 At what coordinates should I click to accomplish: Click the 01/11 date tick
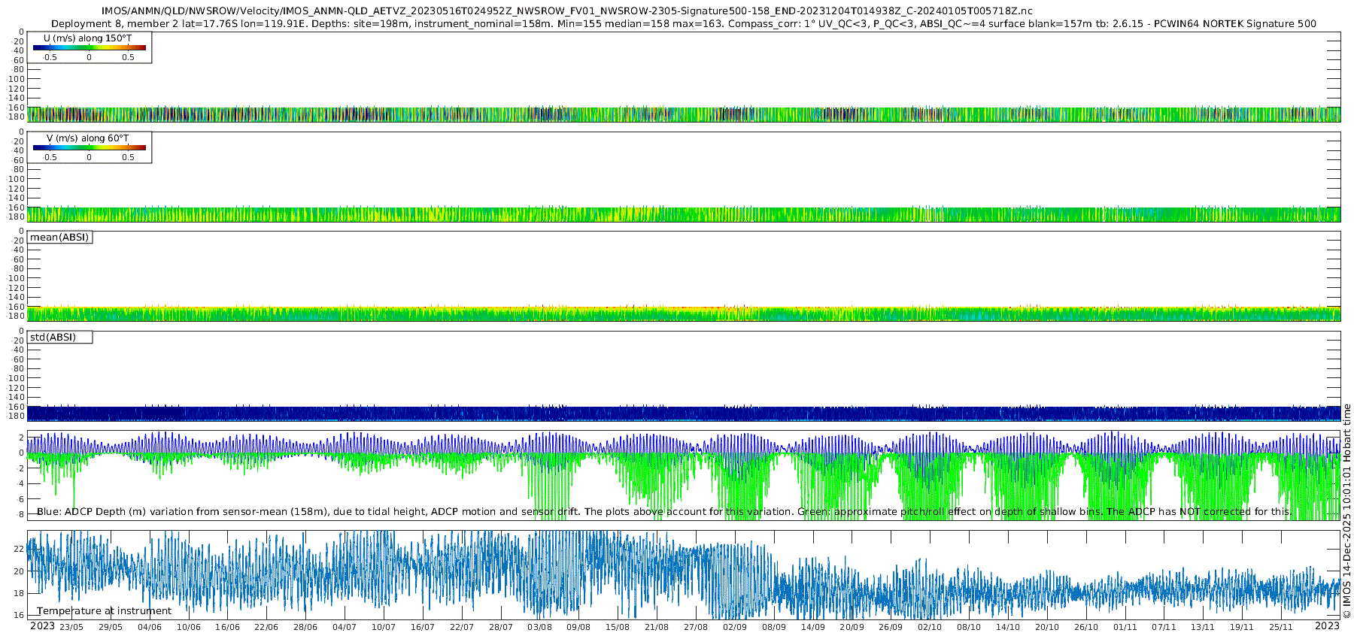[1125, 627]
